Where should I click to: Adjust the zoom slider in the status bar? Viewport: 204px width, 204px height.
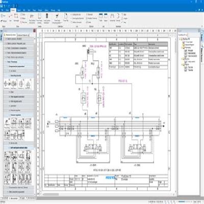click(x=185, y=201)
